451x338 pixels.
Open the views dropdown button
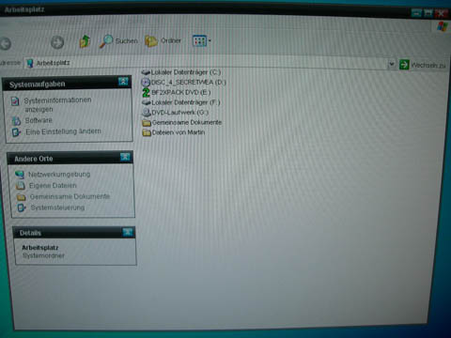[202, 40]
